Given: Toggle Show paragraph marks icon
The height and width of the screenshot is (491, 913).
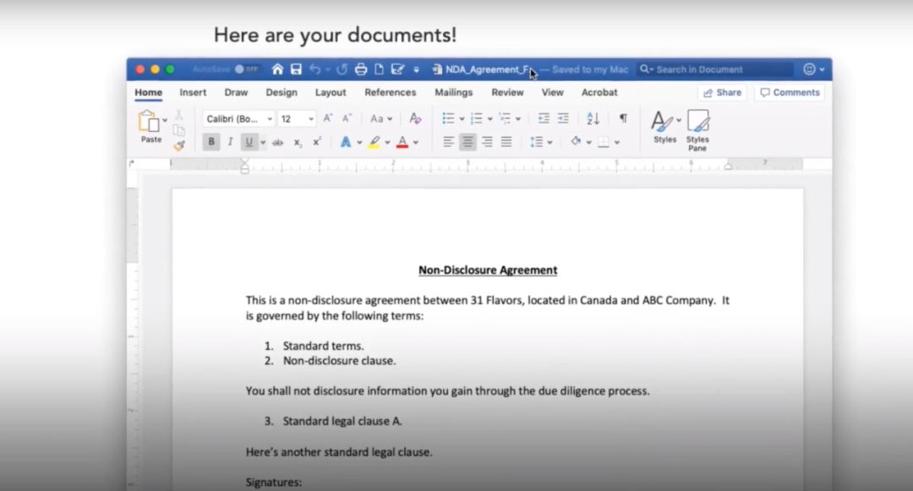Looking at the screenshot, I should click(x=623, y=118).
